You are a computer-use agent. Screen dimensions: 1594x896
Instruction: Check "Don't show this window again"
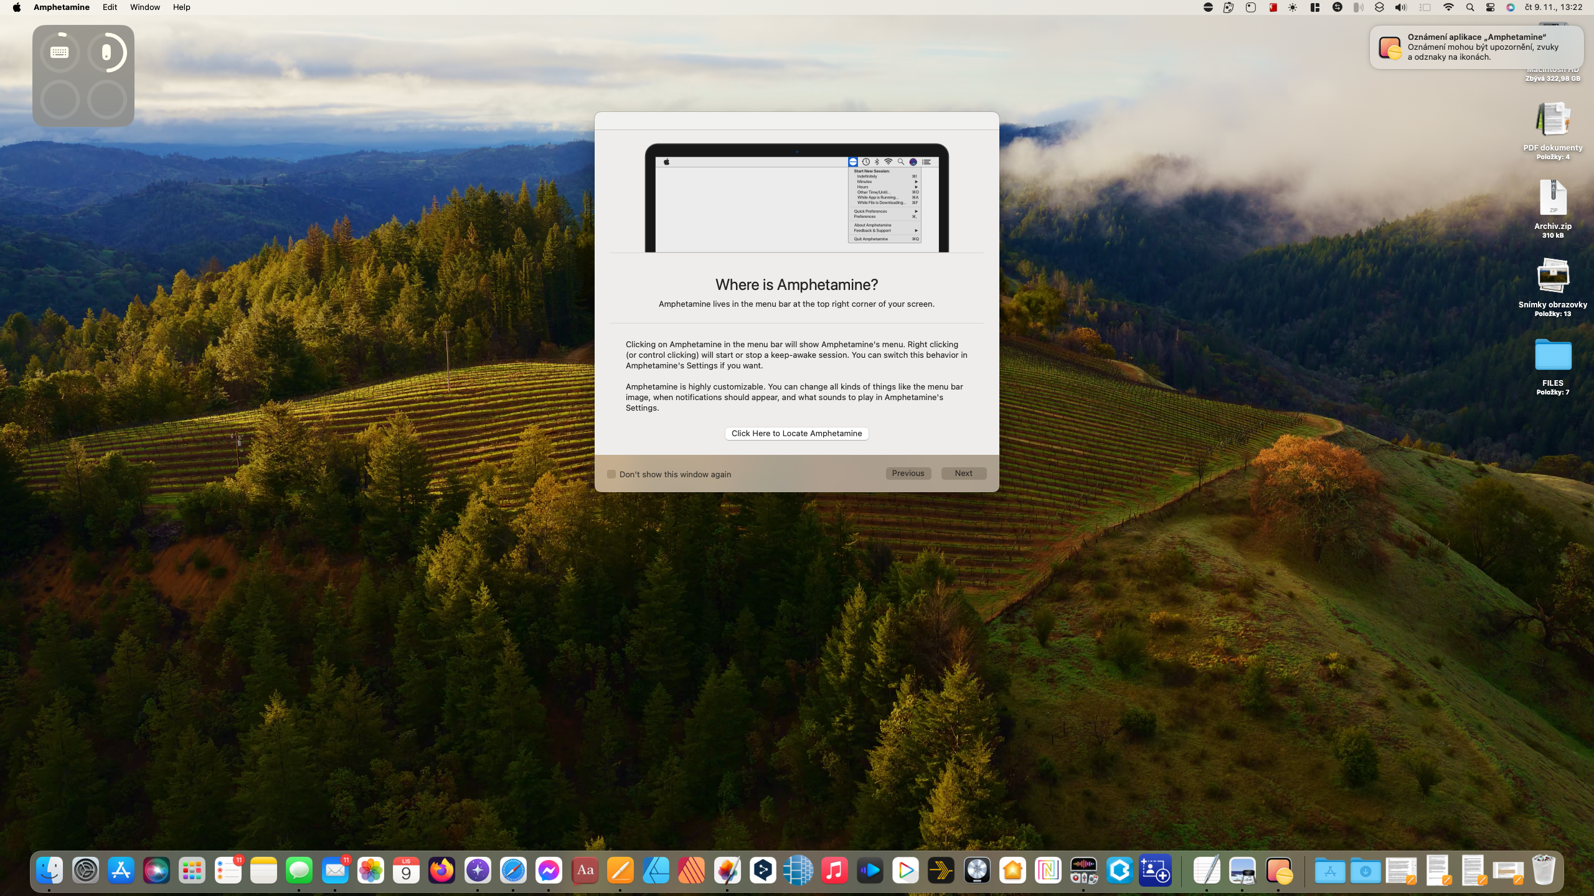pos(611,474)
